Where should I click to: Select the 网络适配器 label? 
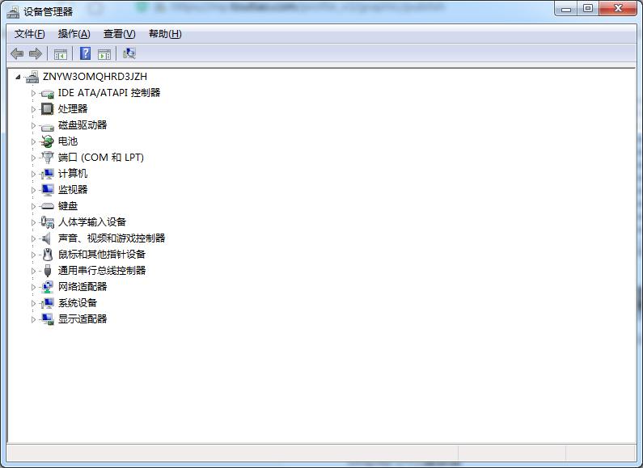(x=82, y=286)
